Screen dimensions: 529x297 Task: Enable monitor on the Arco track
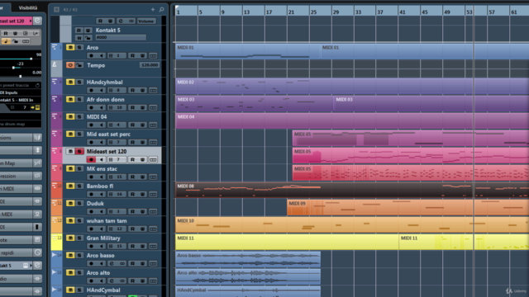pos(102,55)
